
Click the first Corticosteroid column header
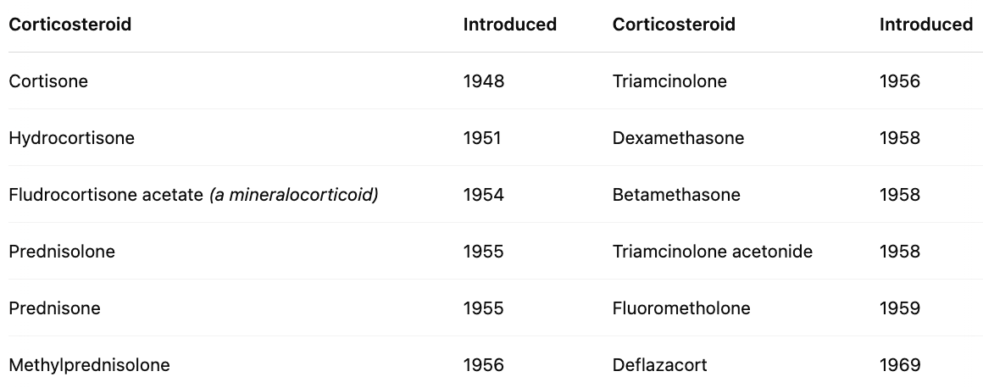tap(70, 25)
